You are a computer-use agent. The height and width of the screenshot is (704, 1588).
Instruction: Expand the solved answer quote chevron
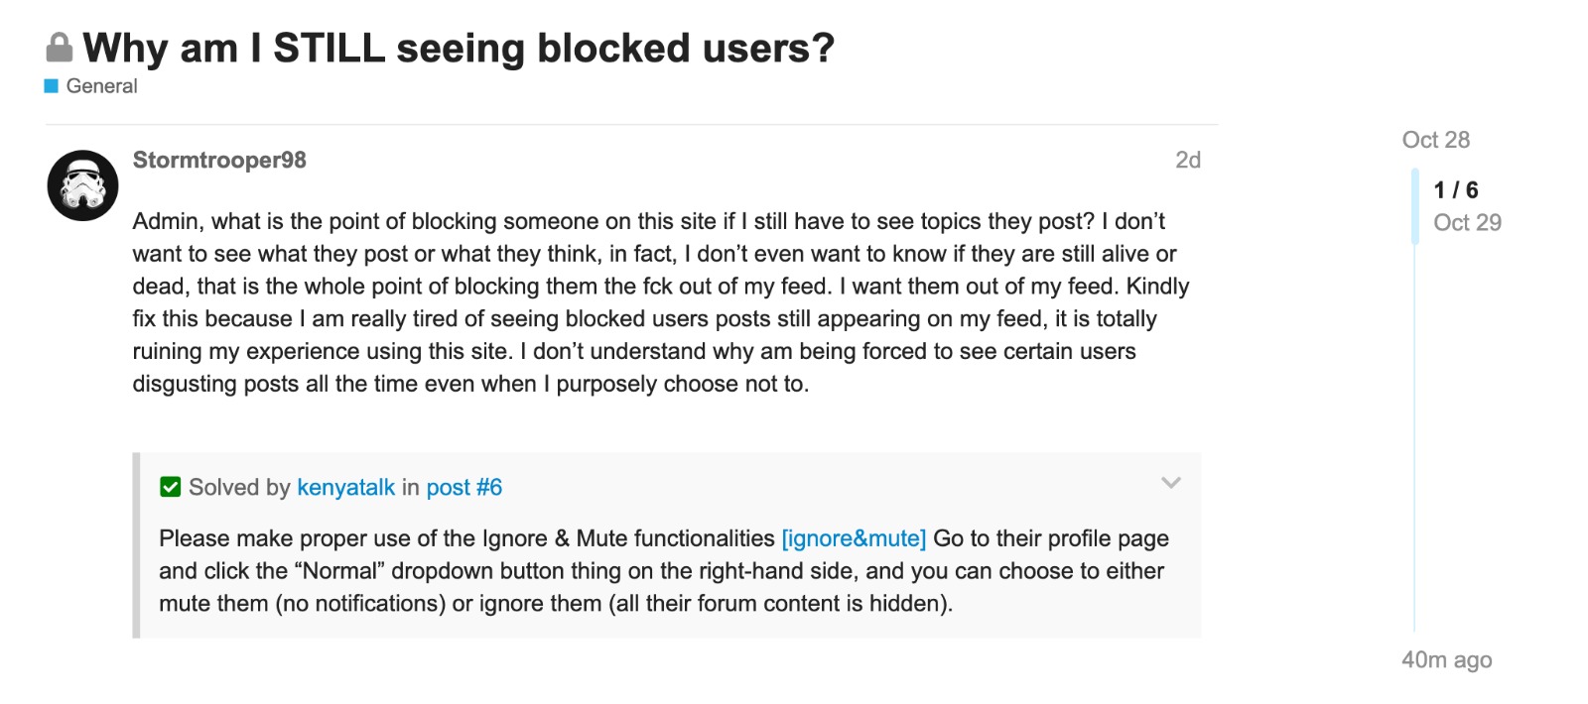[1171, 483]
